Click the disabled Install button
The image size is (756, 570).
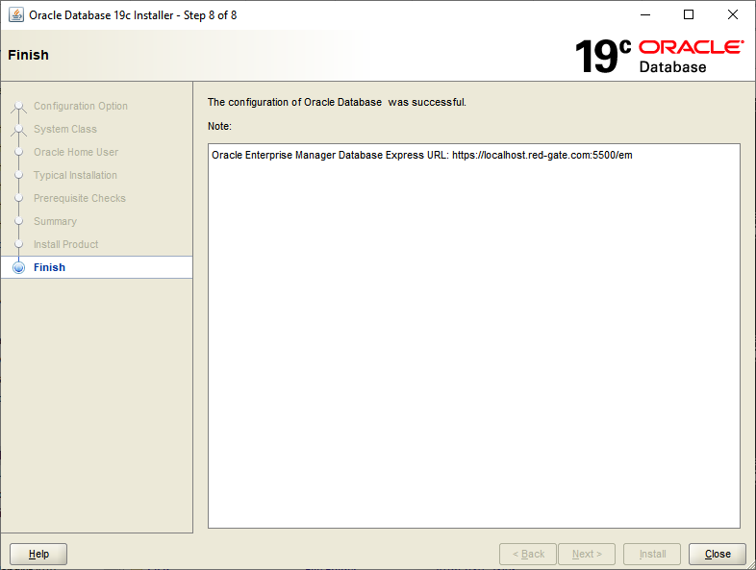(x=652, y=554)
